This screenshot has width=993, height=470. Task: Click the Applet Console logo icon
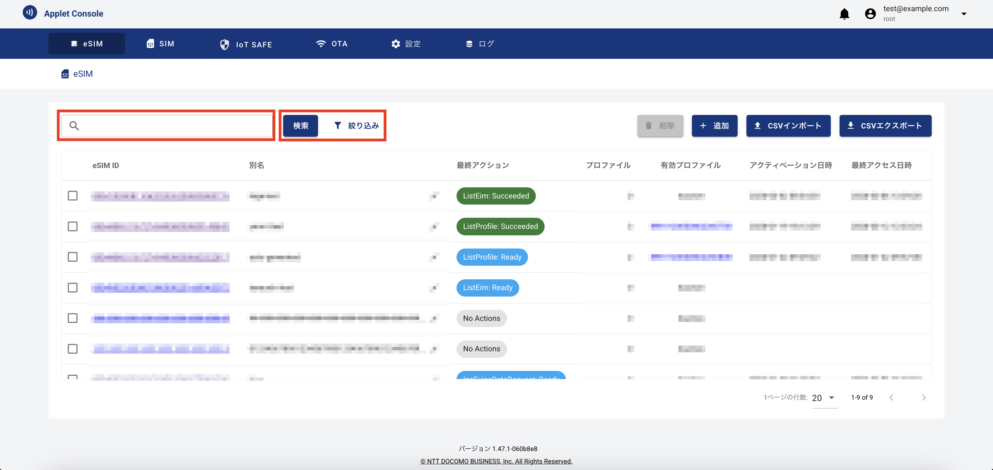(30, 13)
